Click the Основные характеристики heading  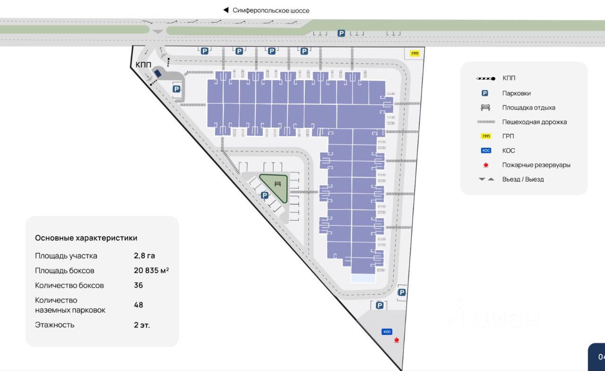(x=86, y=238)
